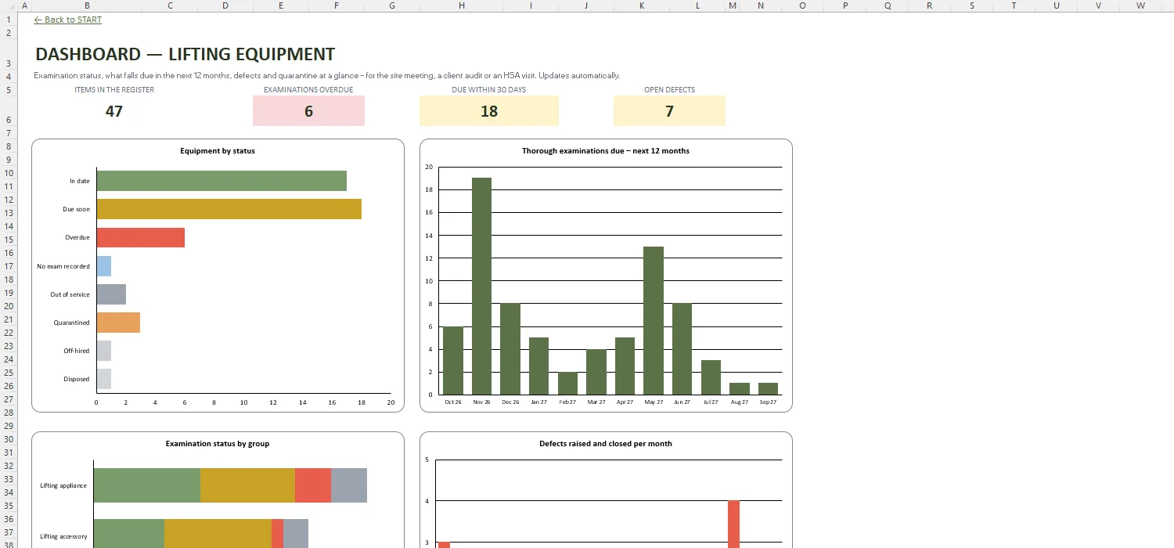The image size is (1174, 548).
Task: Click the Dec 26 column
Action: click(x=510, y=349)
